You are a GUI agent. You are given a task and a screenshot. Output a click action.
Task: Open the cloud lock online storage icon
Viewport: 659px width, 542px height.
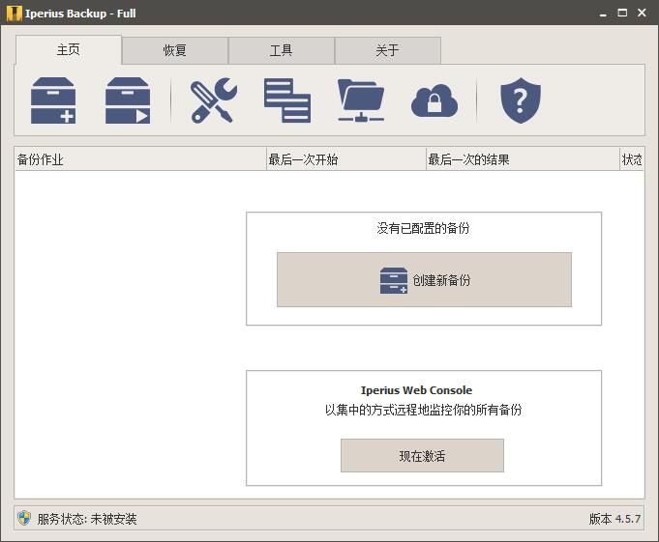pyautogui.click(x=434, y=101)
